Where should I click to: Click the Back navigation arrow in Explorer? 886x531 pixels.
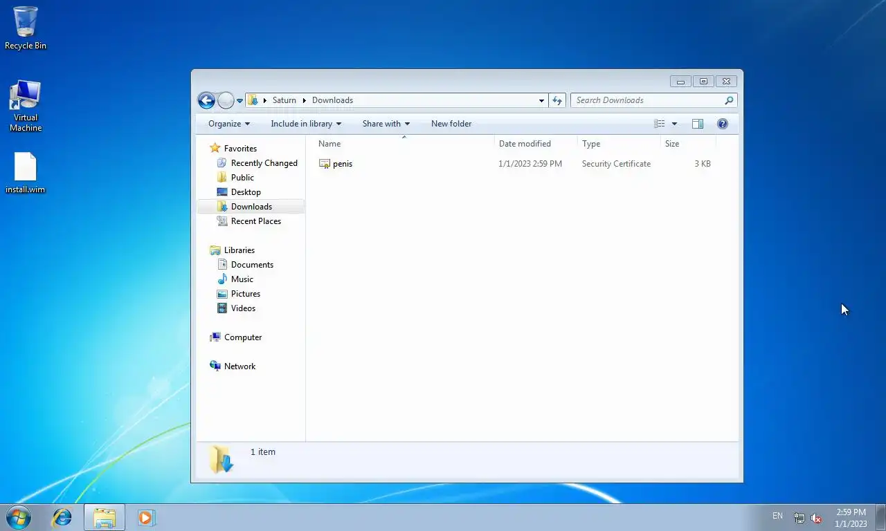[x=206, y=100]
